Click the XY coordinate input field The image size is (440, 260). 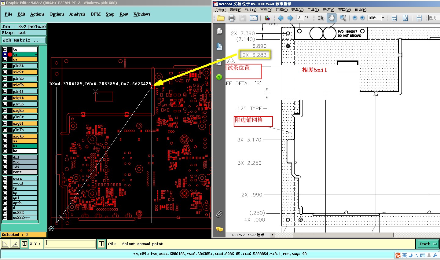tap(70, 244)
